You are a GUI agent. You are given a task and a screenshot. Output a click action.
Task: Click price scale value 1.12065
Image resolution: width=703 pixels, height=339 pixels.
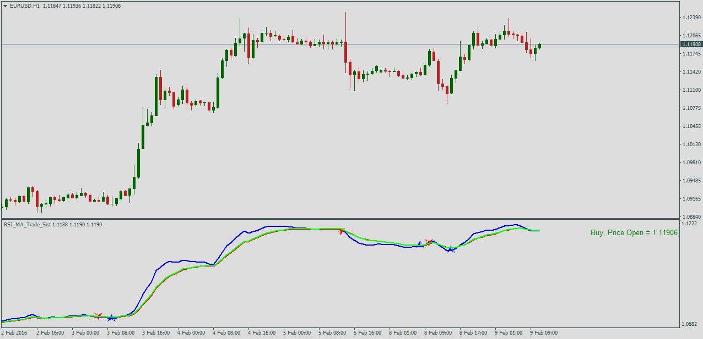691,35
